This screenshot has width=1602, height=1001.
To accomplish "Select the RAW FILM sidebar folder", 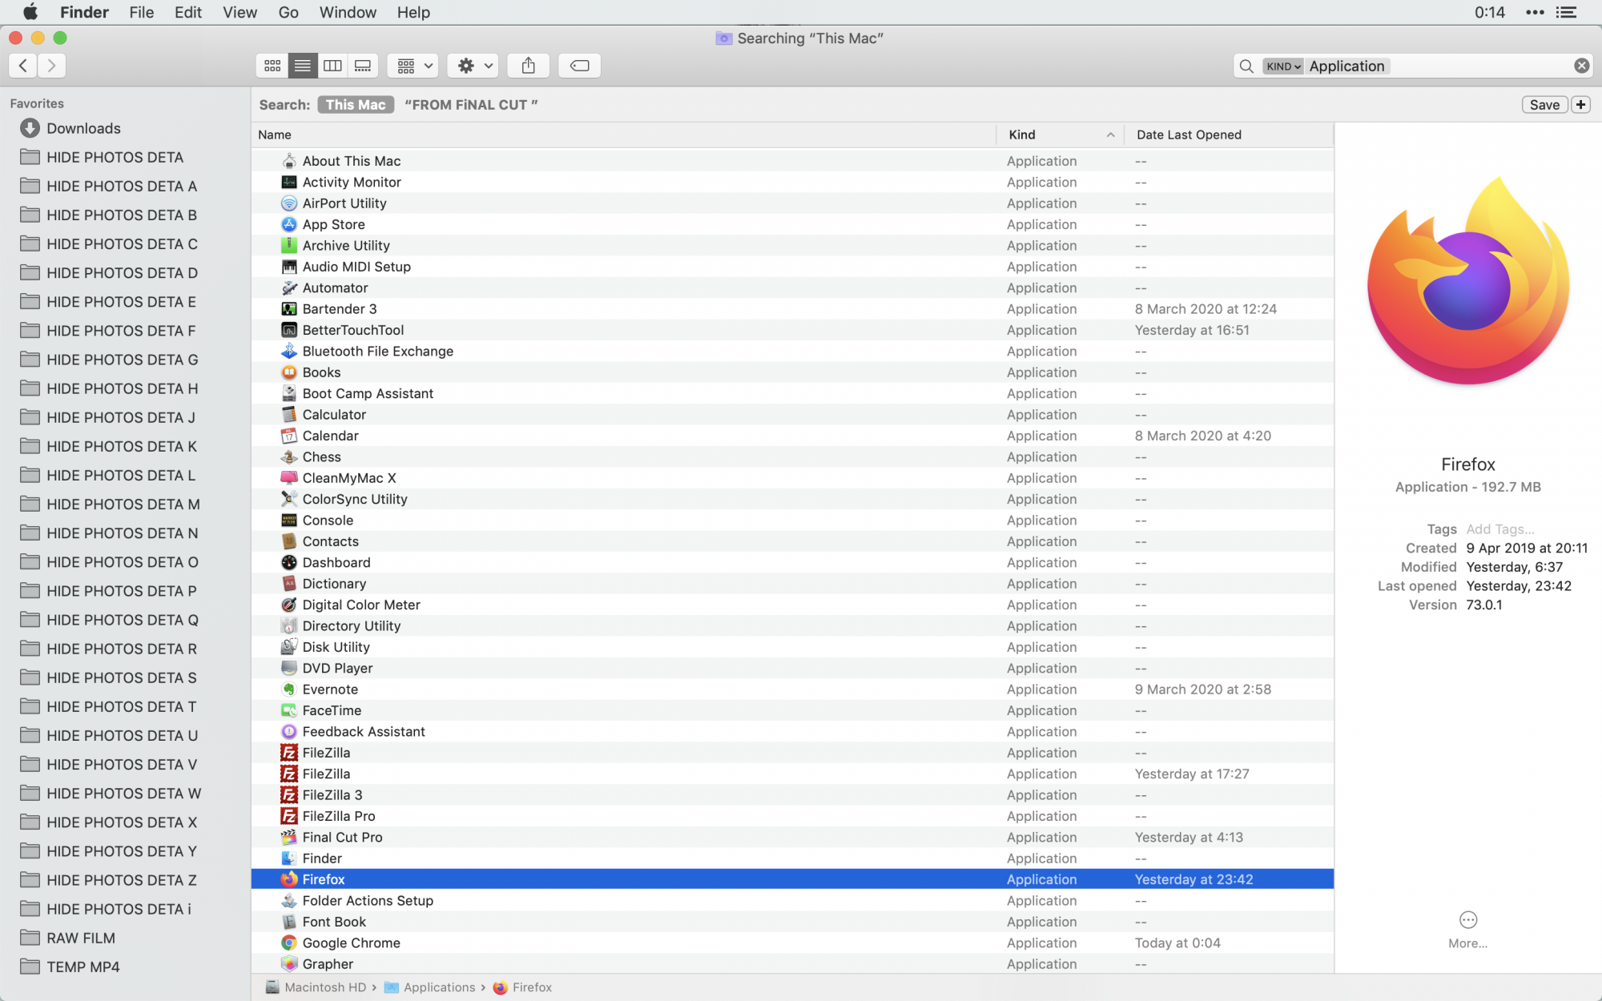I will pyautogui.click(x=80, y=938).
